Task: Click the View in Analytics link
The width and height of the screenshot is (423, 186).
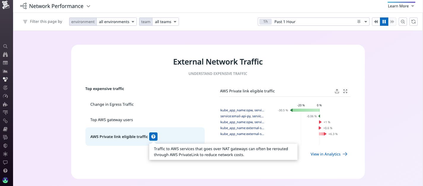Action: pos(325,154)
